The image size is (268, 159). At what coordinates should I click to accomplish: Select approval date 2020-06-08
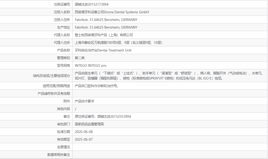pos(84,132)
